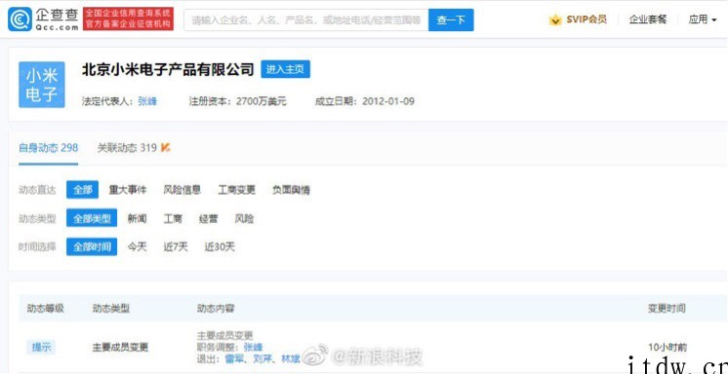This screenshot has width=728, height=374.
Task: Open the 企业套餐 link
Action: [x=648, y=19]
